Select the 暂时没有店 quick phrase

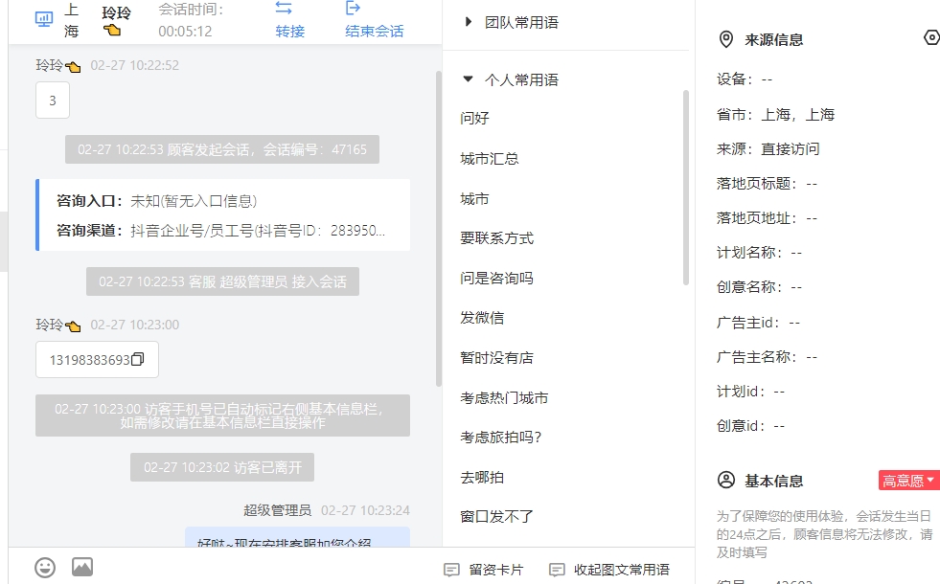[497, 358]
